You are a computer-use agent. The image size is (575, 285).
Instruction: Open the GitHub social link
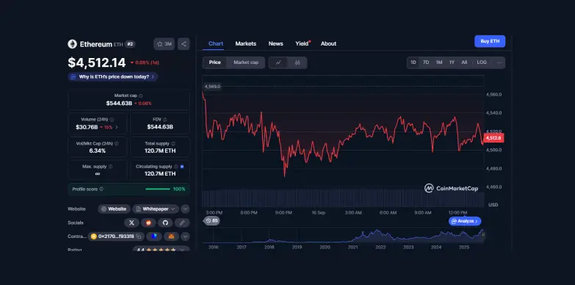pos(165,223)
